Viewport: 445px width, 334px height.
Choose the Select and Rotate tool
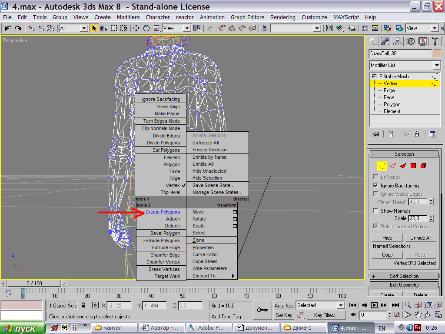(x=146, y=28)
